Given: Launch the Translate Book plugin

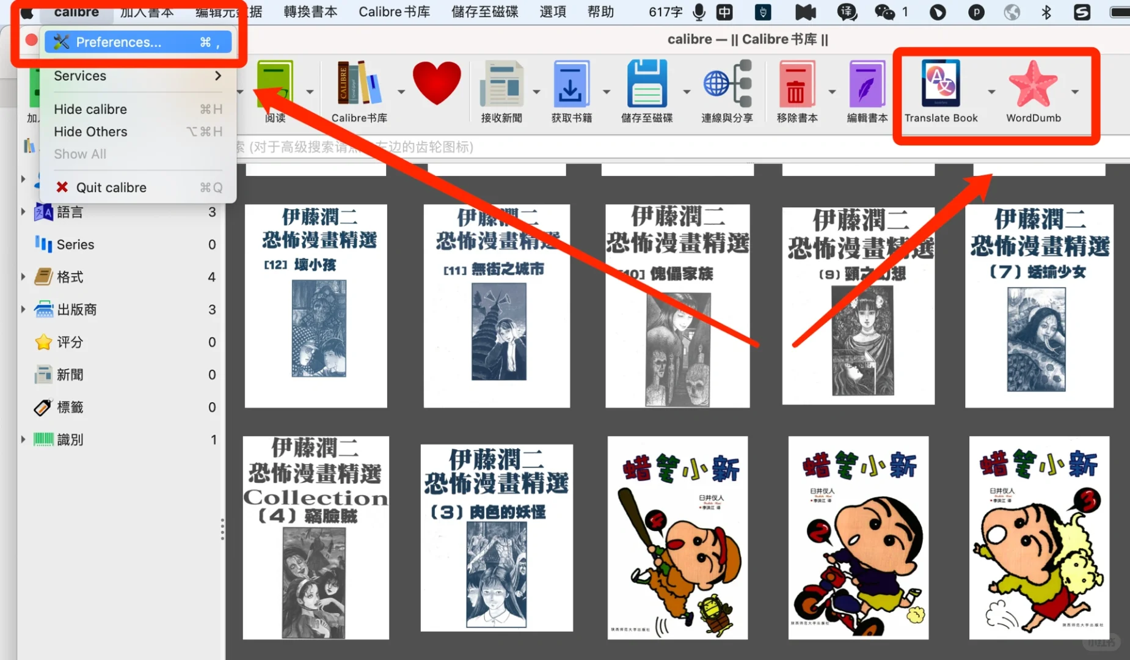Looking at the screenshot, I should click(941, 84).
